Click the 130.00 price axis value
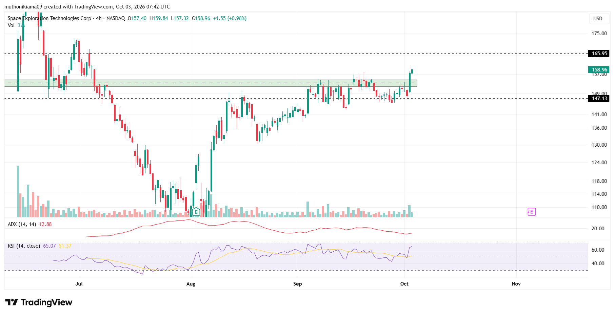The width and height of the screenshot is (615, 315). tap(599, 145)
